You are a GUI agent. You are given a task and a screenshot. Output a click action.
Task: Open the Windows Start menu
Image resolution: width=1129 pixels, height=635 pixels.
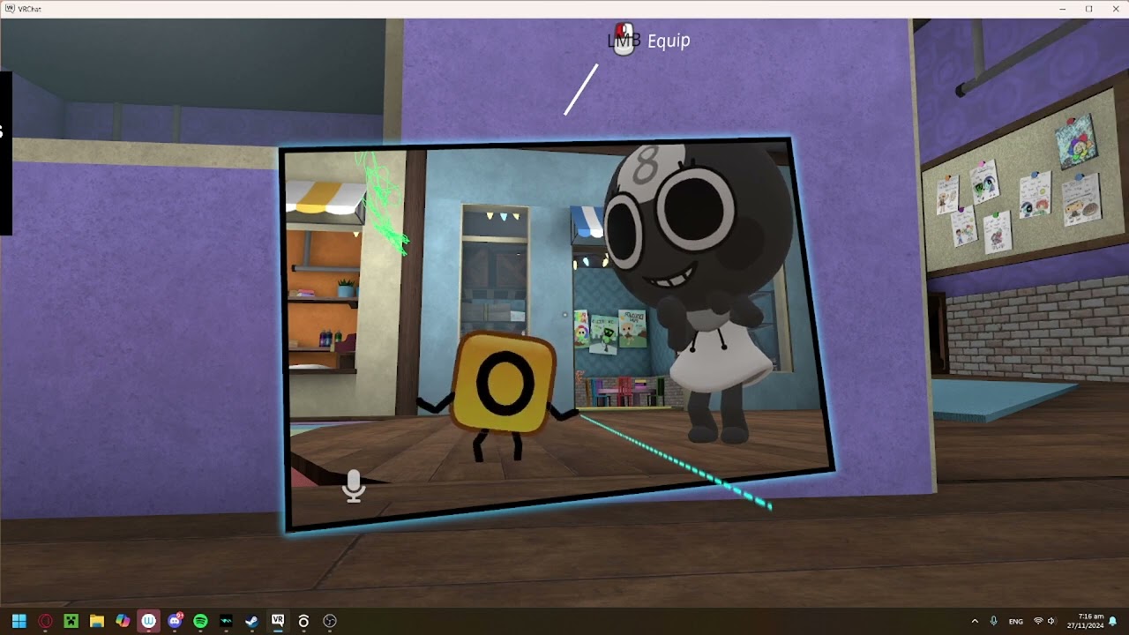(x=19, y=621)
